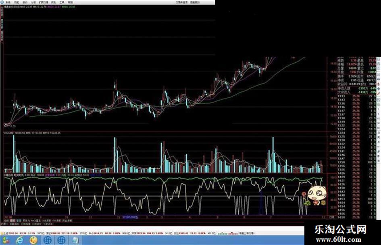Launch Internet Explorer from the taskbar
This screenshot has height=245, width=381.
click(x=19, y=240)
